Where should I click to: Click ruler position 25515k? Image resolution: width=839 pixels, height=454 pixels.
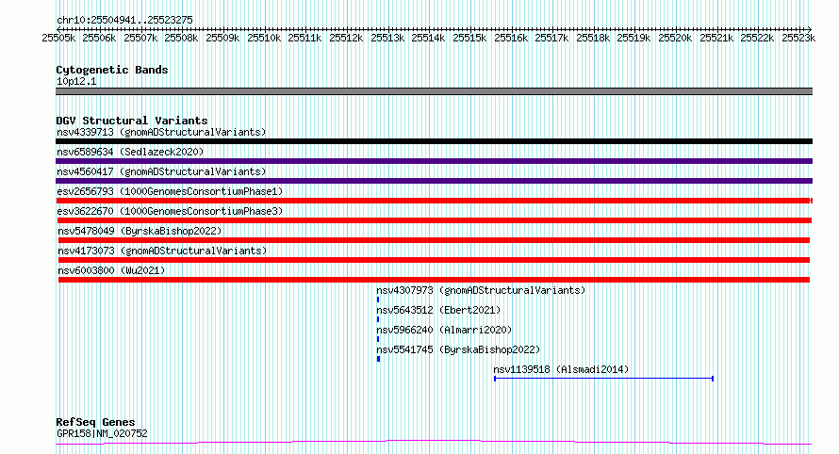(469, 38)
